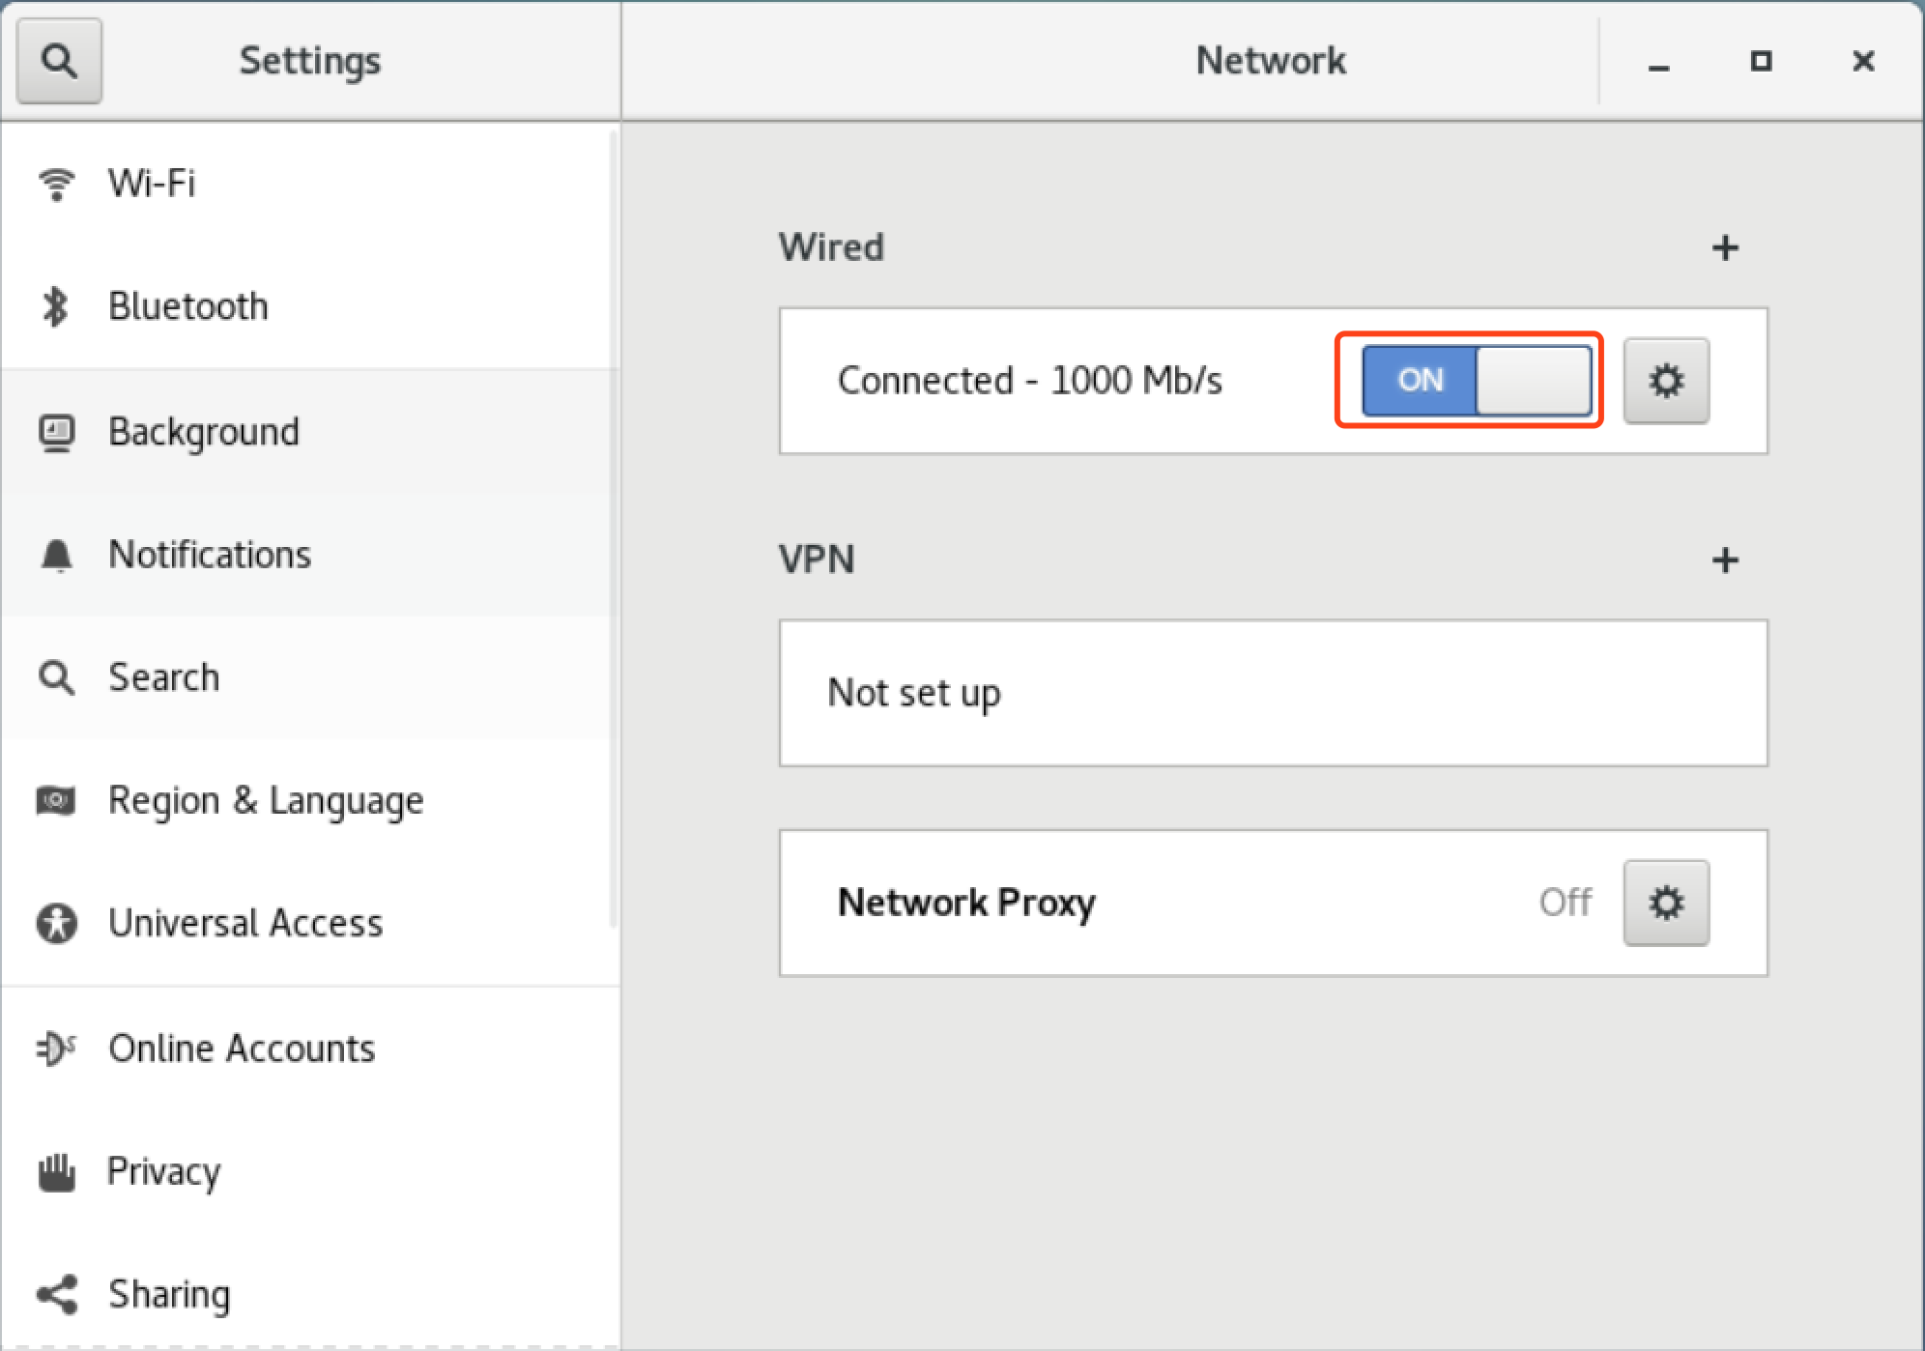Viewport: 1925px width, 1351px height.
Task: Open the settings search magnifier button
Action: tap(59, 61)
